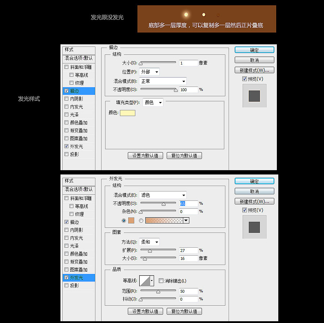This screenshot has width=324, height=323.
Task: Click the glow 不透明度(O) slider handle
Action: pos(164,204)
